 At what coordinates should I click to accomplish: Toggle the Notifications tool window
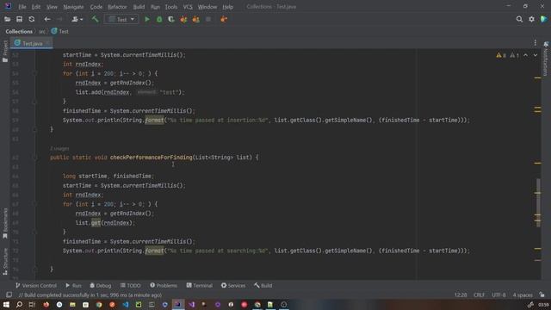tap(546, 59)
